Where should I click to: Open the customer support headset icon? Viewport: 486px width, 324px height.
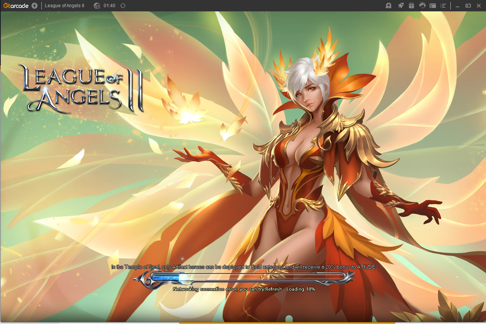coord(422,6)
